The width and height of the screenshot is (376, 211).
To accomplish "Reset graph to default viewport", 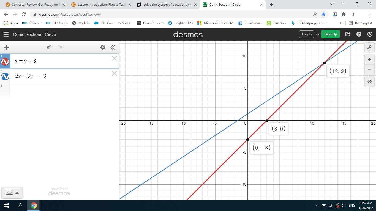I will [369, 82].
